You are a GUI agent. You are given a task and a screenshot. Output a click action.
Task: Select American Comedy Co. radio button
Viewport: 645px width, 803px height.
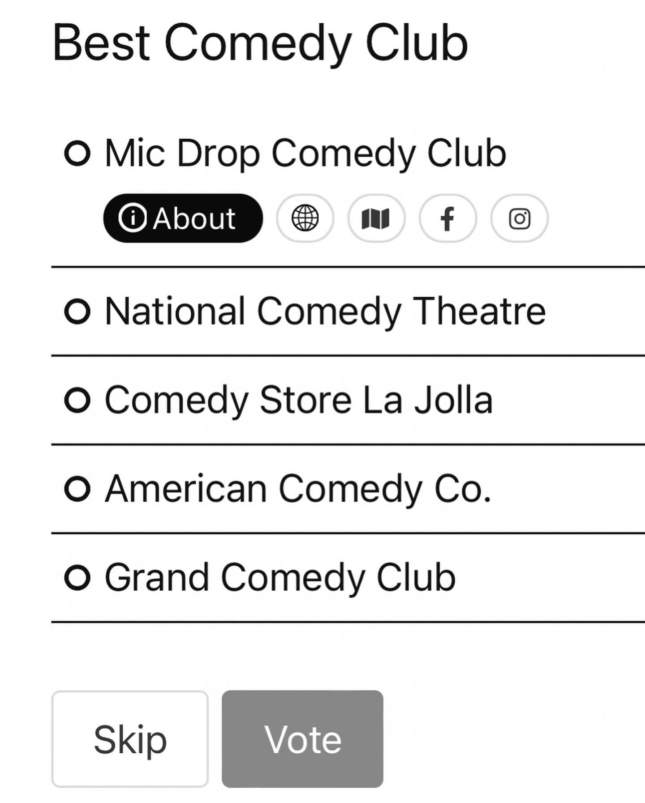77,489
